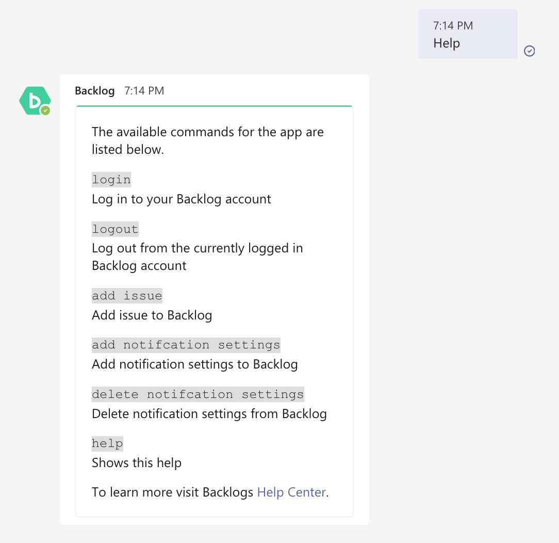Click the Backlog sender name
This screenshot has height=543, width=559.
pyautogui.click(x=94, y=91)
